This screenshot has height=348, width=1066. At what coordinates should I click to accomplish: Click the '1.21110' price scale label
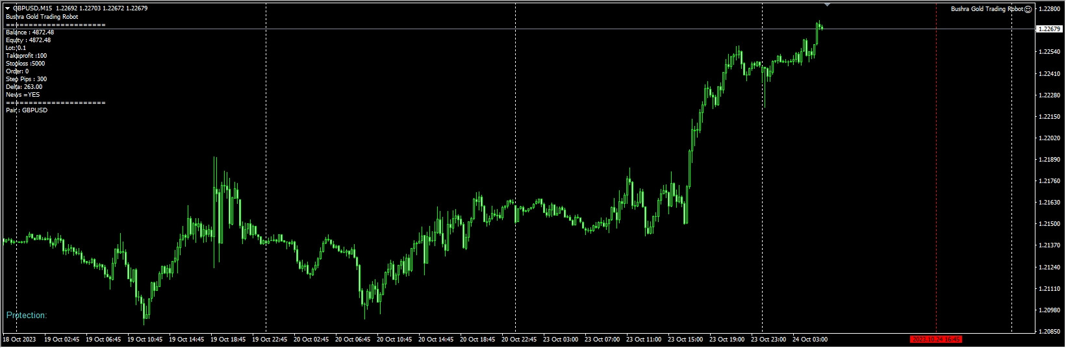click(1049, 288)
